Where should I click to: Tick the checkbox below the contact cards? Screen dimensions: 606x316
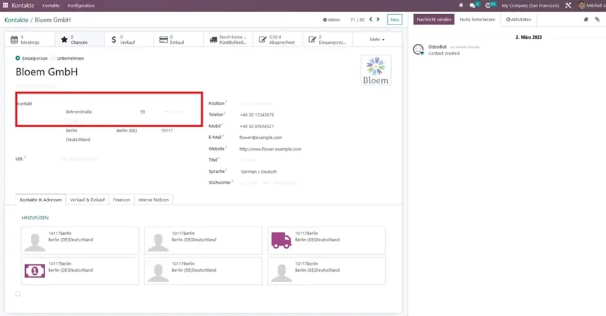point(18,294)
